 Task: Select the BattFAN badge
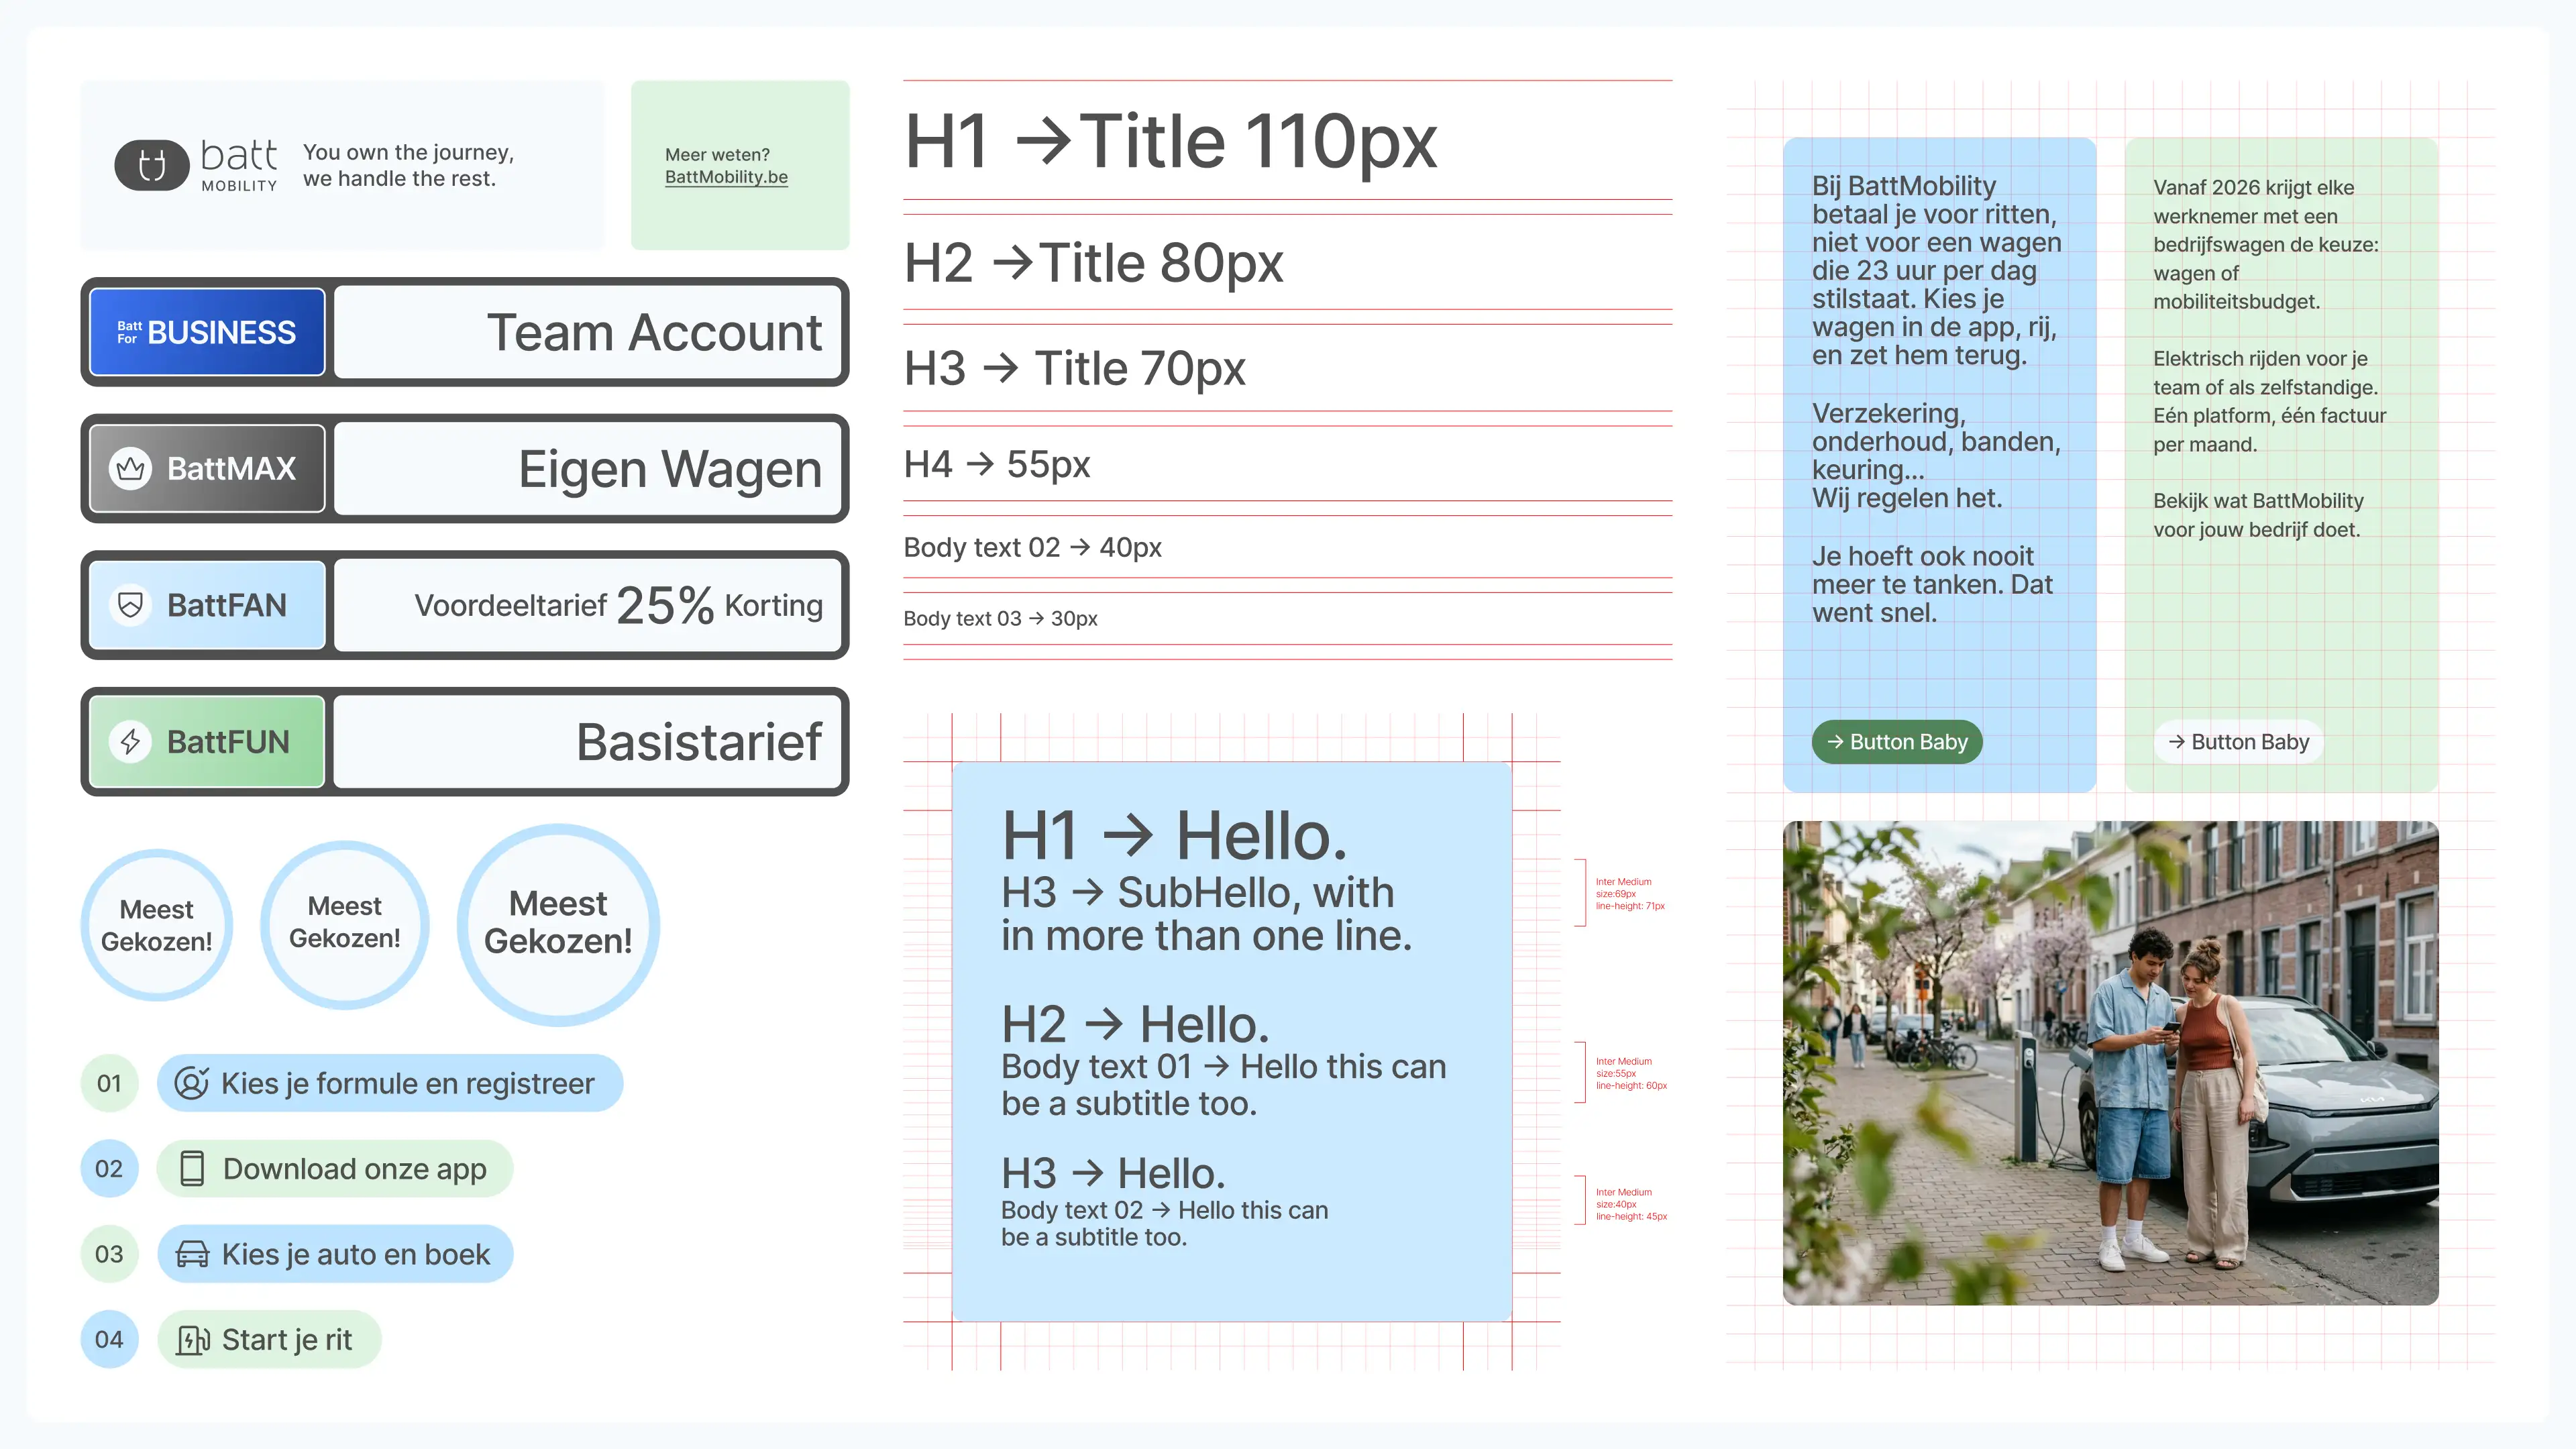tap(207, 605)
